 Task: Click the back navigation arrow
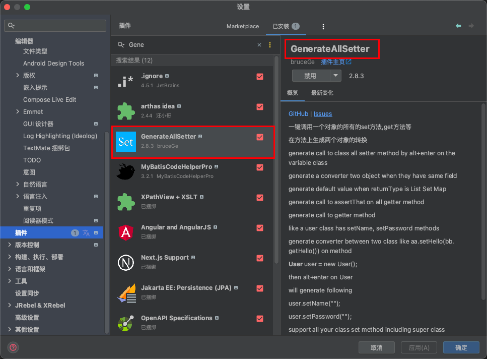pos(458,26)
